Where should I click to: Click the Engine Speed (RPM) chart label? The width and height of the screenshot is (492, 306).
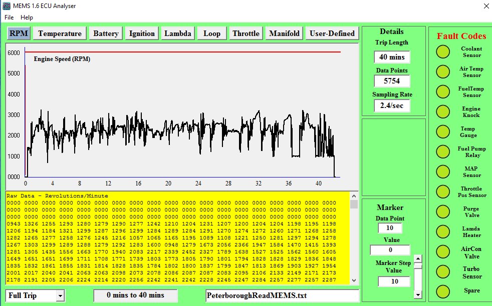coord(62,59)
